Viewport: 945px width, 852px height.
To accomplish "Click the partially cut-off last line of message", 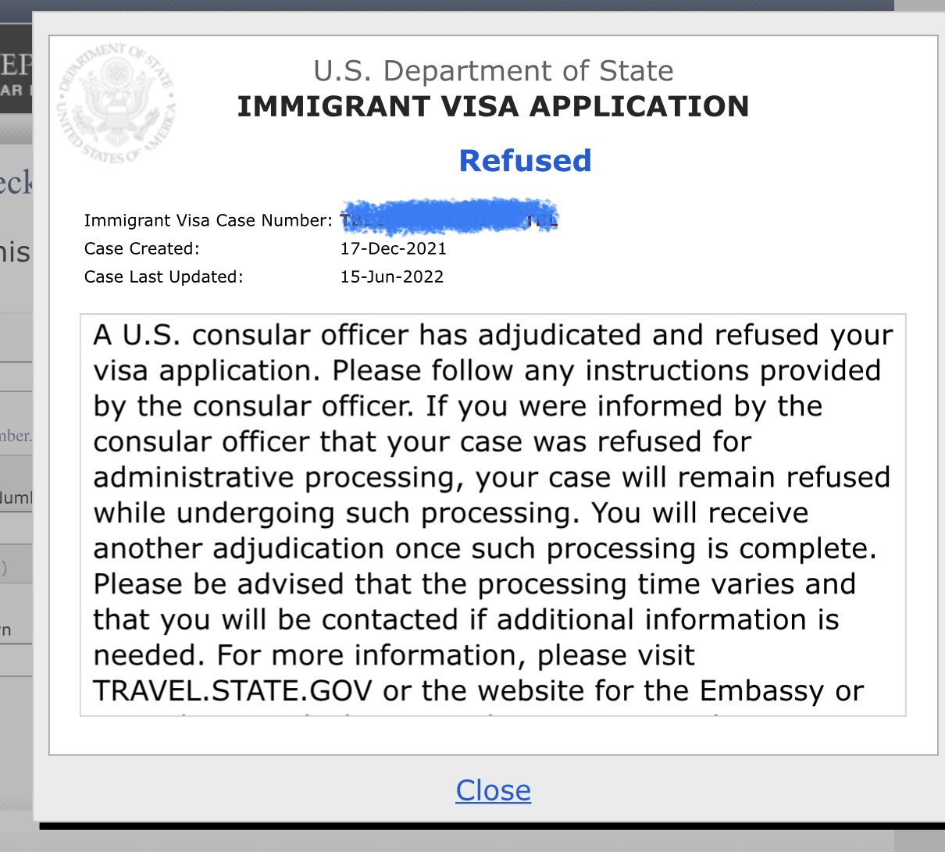I will [x=492, y=712].
